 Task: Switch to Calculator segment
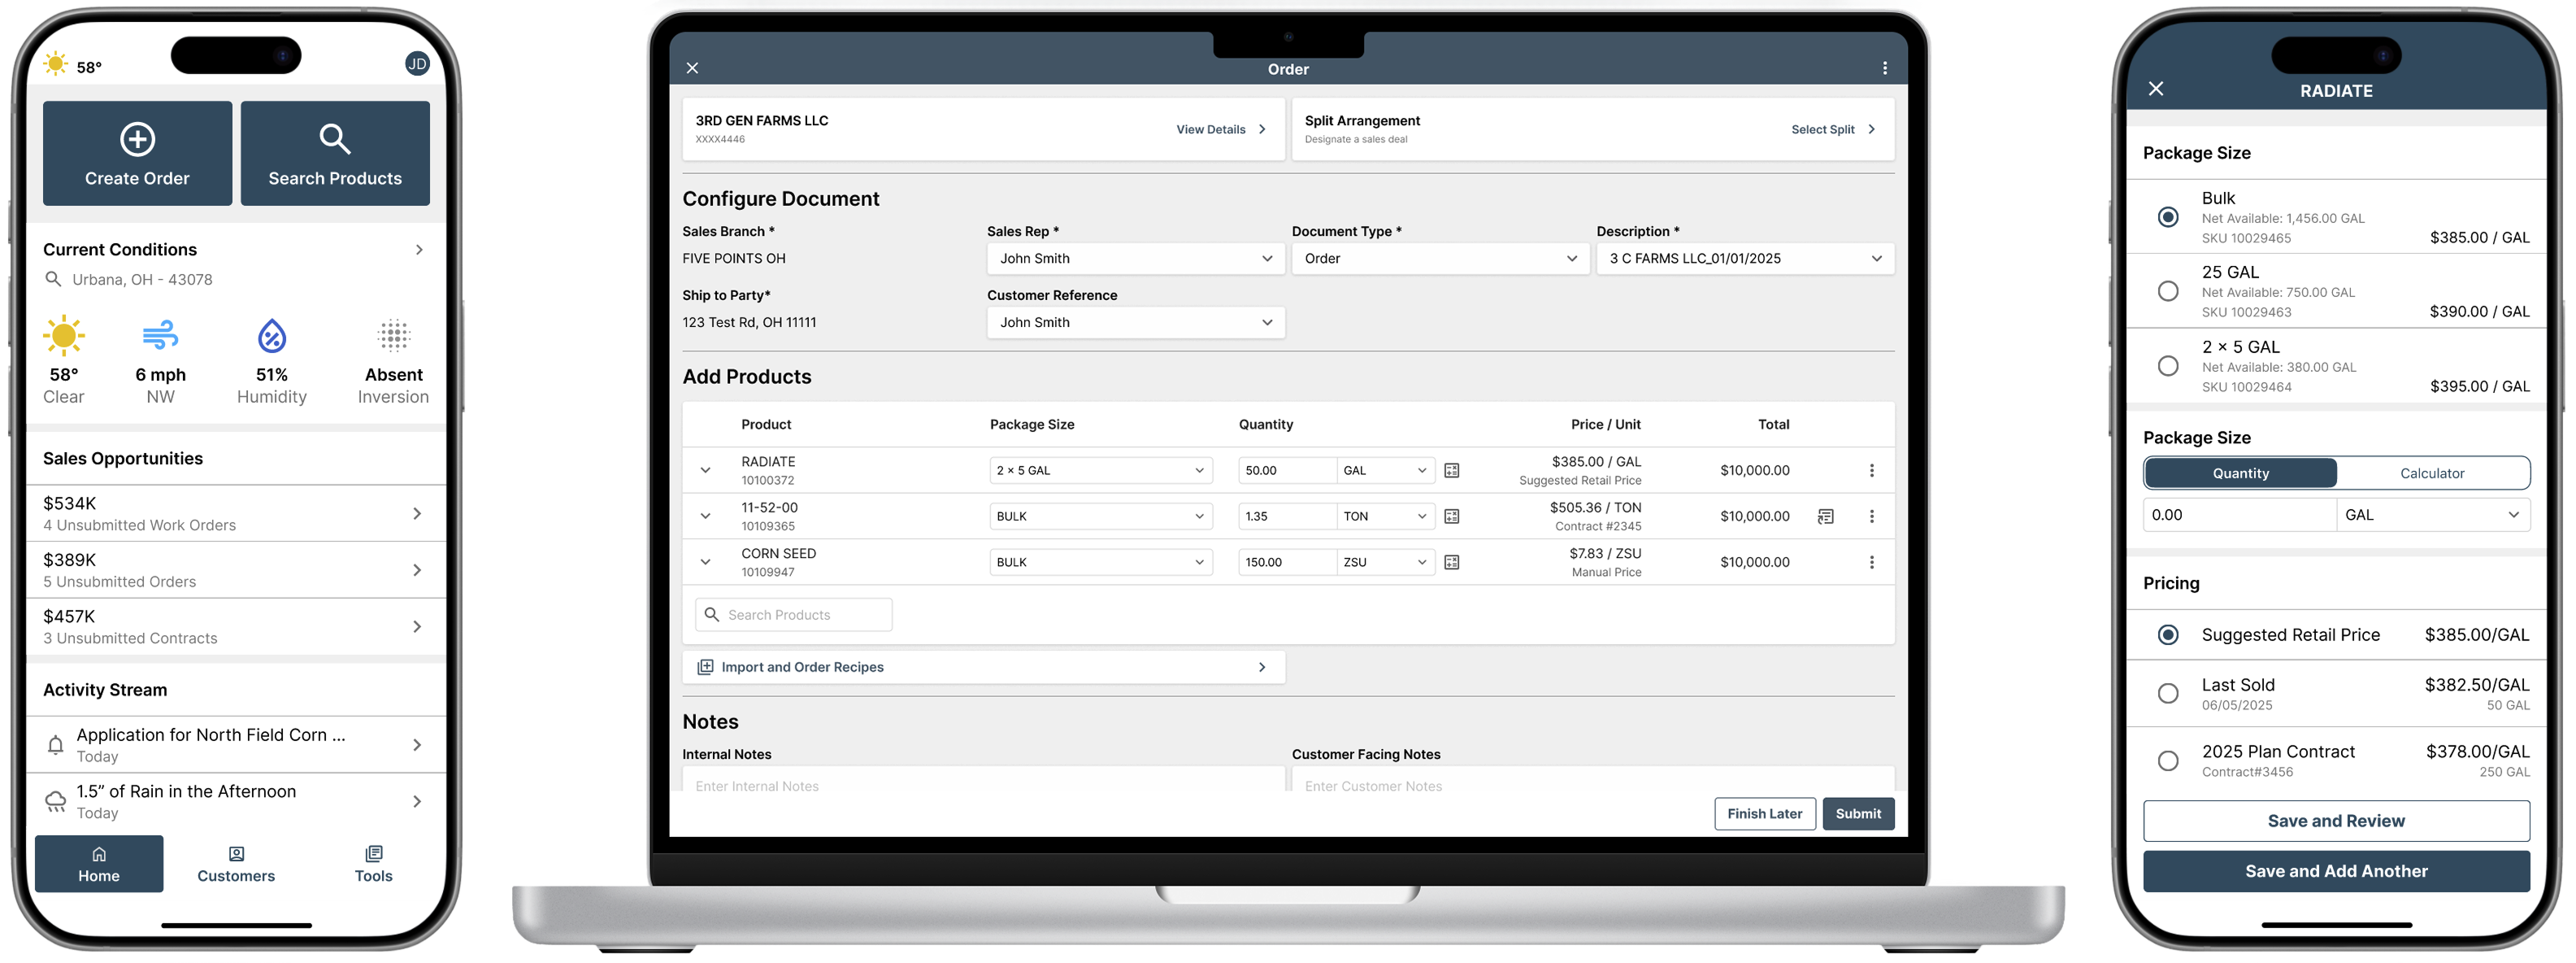(2432, 473)
